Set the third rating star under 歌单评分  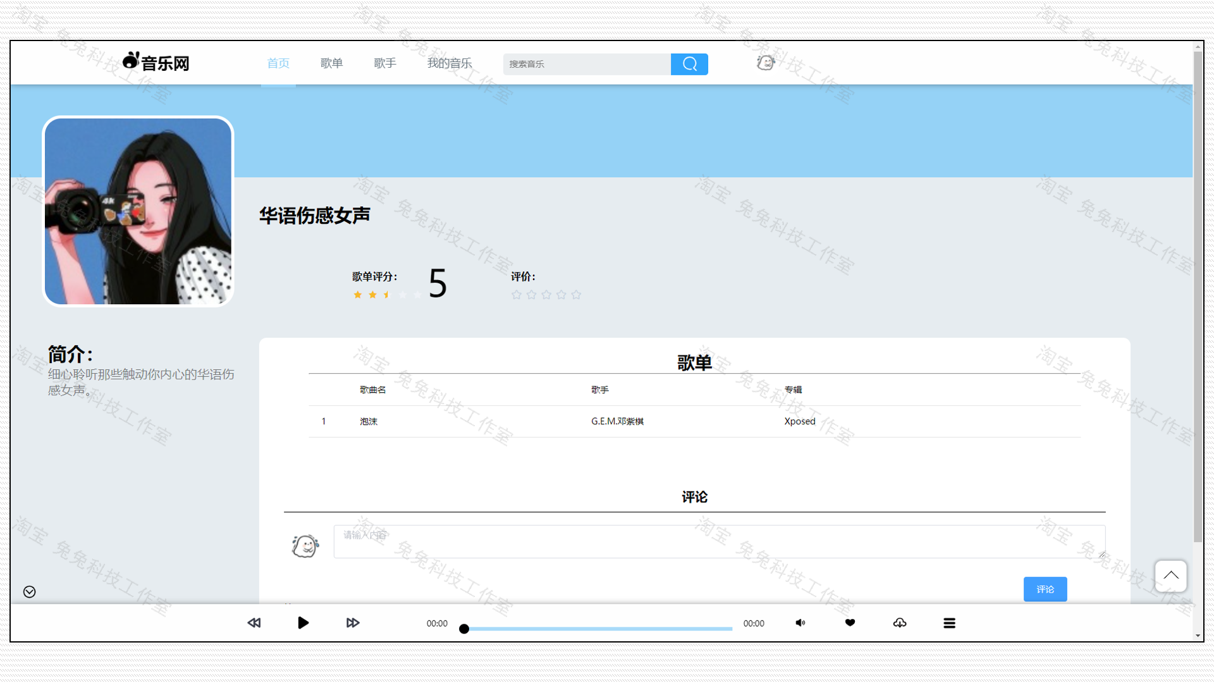coord(387,294)
